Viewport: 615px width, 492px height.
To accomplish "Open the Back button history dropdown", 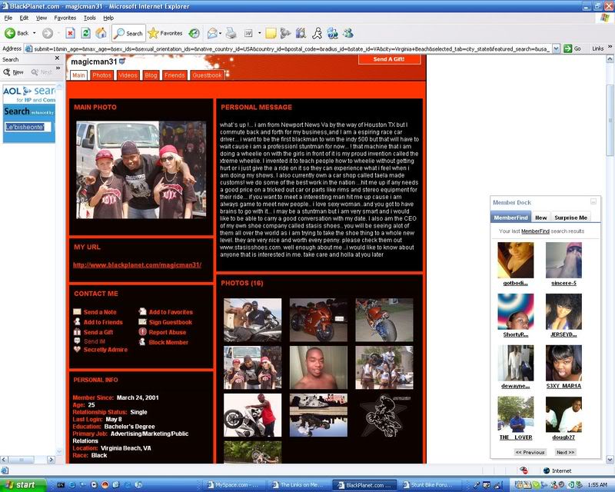I will pos(32,34).
